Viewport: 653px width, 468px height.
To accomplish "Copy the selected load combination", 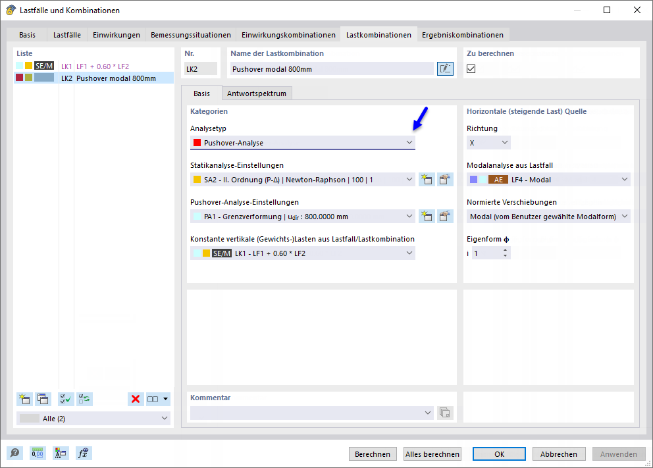I will [x=43, y=399].
